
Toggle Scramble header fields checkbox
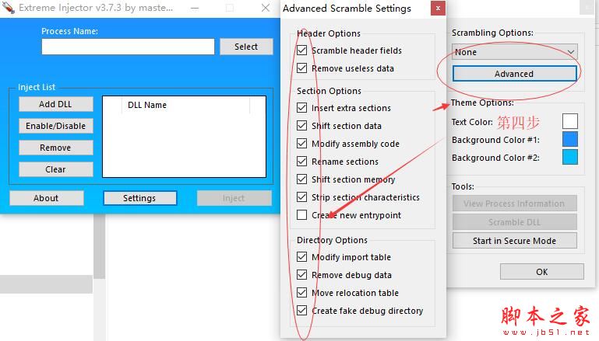[301, 50]
